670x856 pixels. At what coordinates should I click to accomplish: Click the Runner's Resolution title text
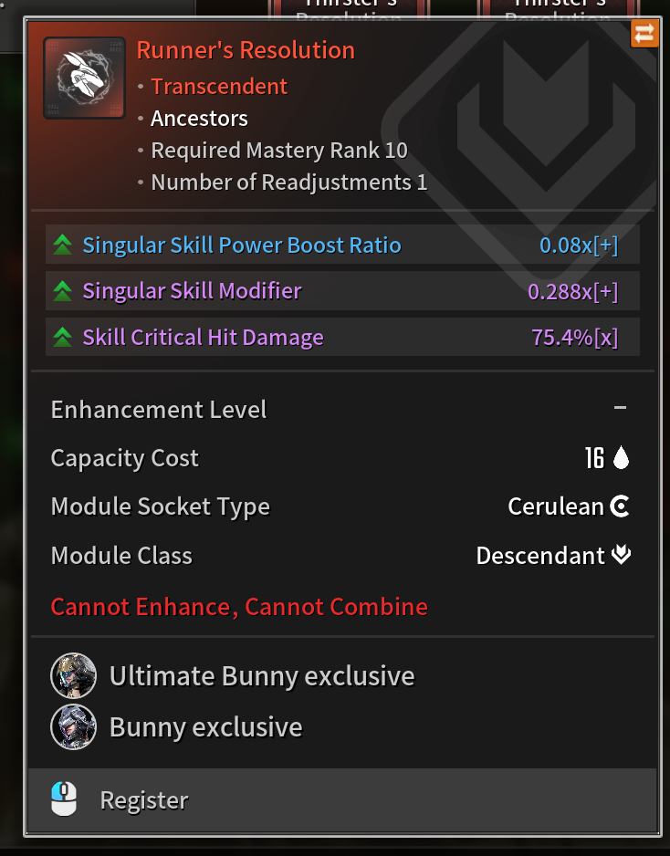246,50
